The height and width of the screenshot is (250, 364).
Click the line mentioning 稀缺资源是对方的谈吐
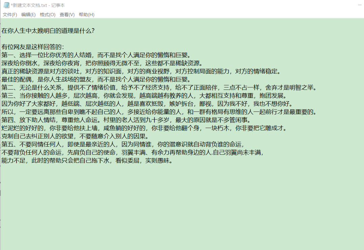point(135,71)
